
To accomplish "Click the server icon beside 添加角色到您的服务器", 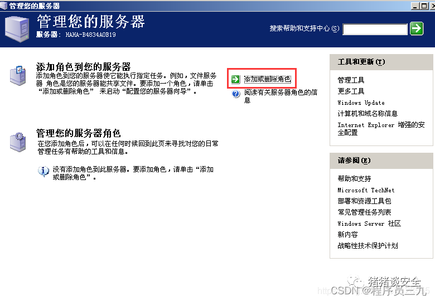I will [18, 76].
